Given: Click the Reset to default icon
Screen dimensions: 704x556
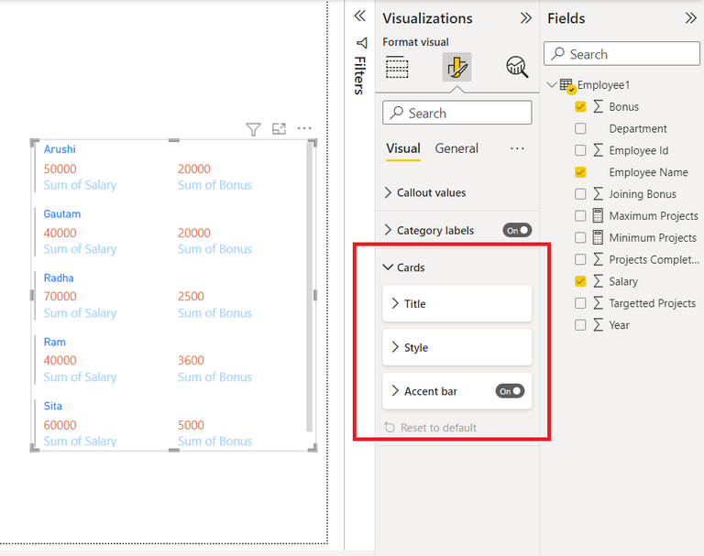Looking at the screenshot, I should [x=390, y=428].
